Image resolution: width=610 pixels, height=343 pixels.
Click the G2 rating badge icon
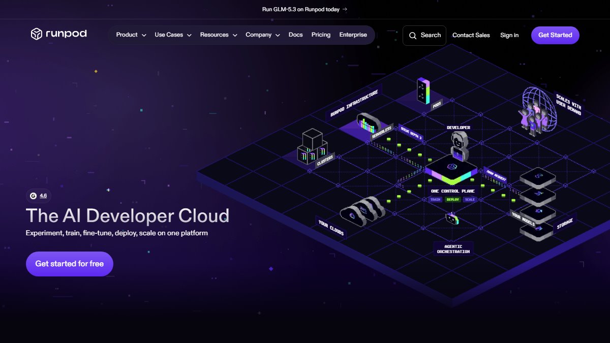[33, 196]
